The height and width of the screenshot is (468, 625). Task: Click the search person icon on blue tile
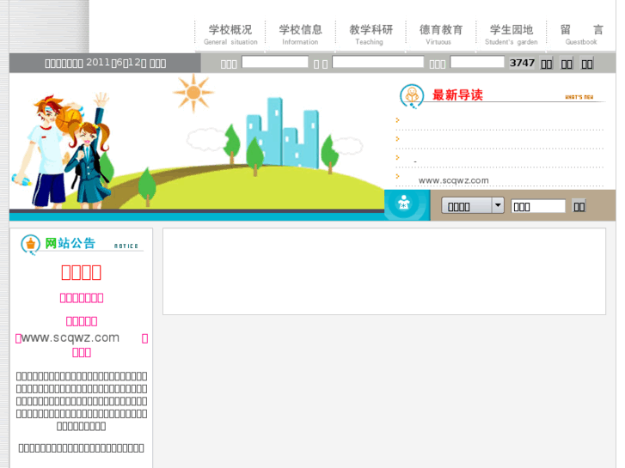pyautogui.click(x=404, y=204)
